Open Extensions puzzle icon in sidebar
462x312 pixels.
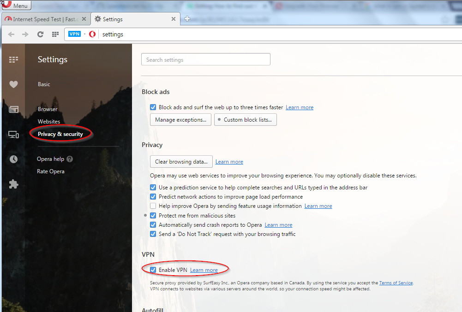[13, 184]
